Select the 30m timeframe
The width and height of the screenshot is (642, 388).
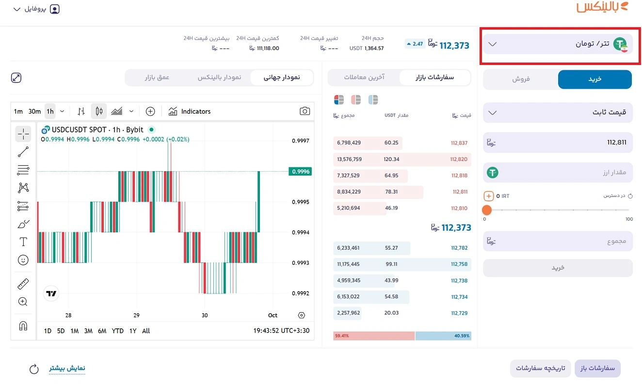pos(34,112)
